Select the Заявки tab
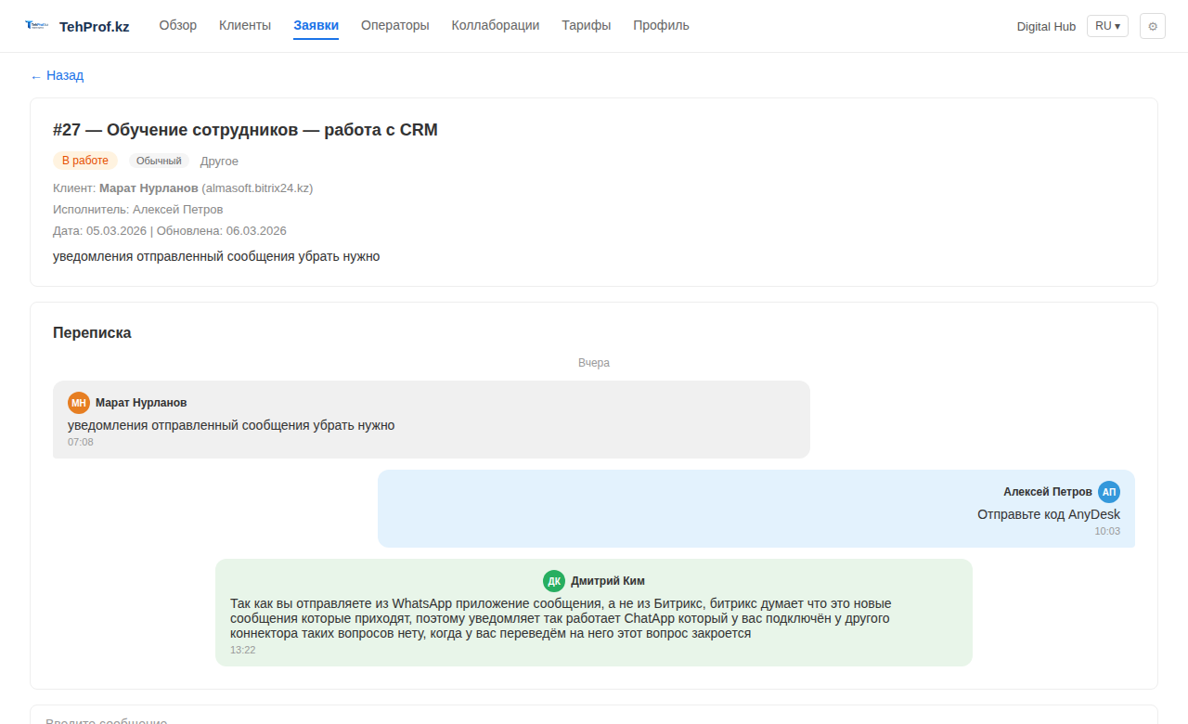1188x724 pixels. point(316,25)
